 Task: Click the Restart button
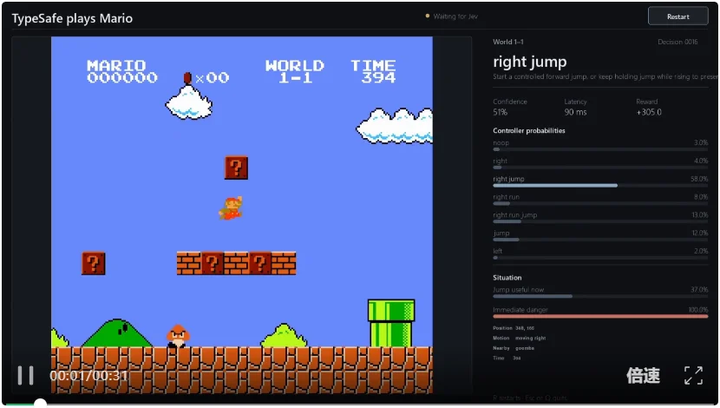(677, 16)
